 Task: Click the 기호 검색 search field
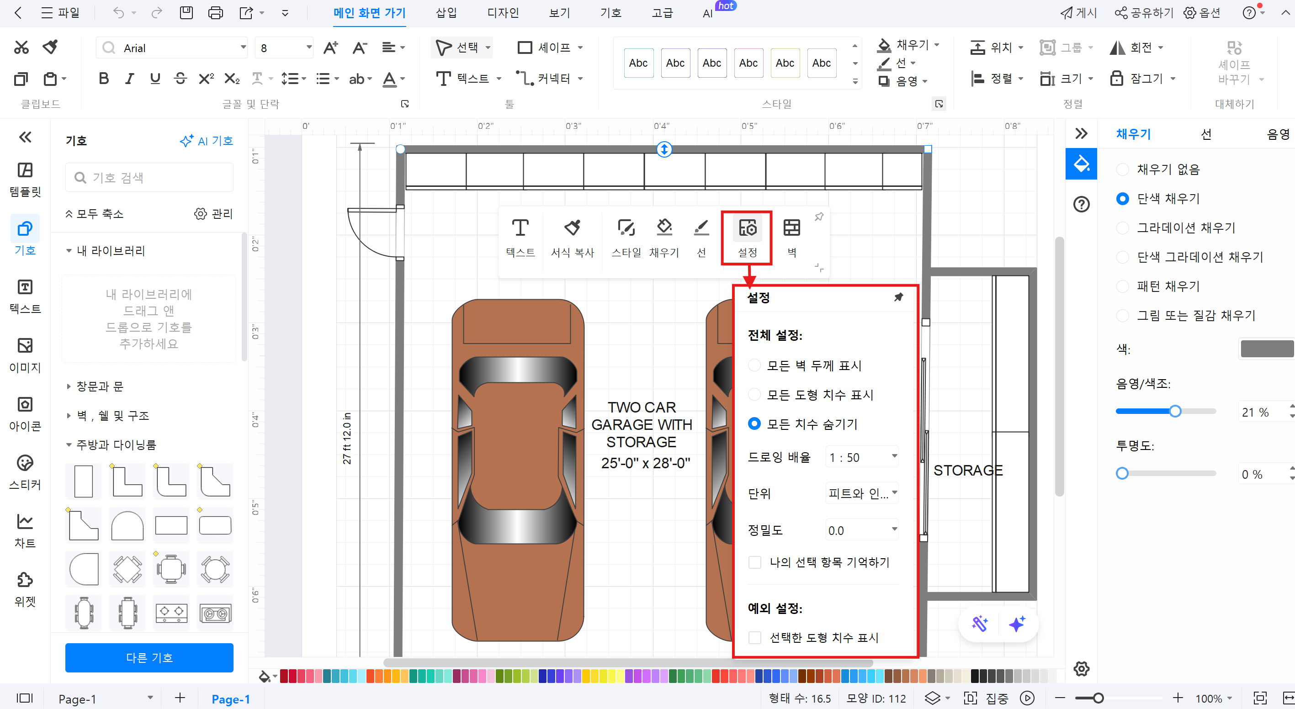149,177
